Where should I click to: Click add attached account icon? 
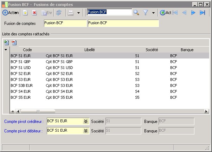(x=6, y=42)
